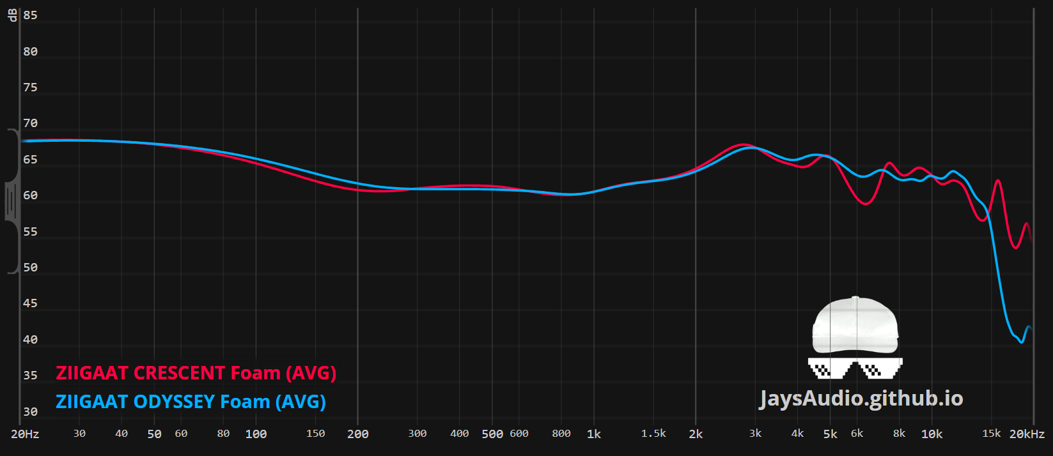Viewport: 1053px width, 456px height.
Task: Click the 15k tick on the frequency axis
Action: coord(991,434)
